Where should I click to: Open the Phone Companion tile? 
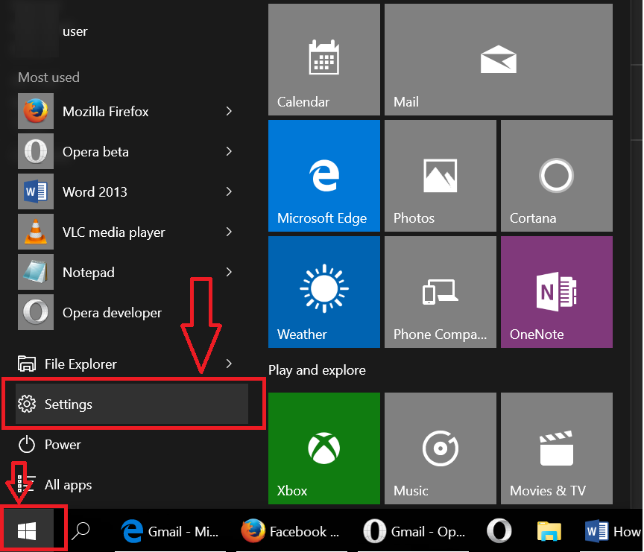click(441, 292)
